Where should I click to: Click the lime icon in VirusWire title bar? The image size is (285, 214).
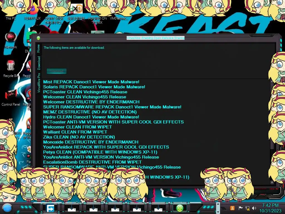click(38, 38)
